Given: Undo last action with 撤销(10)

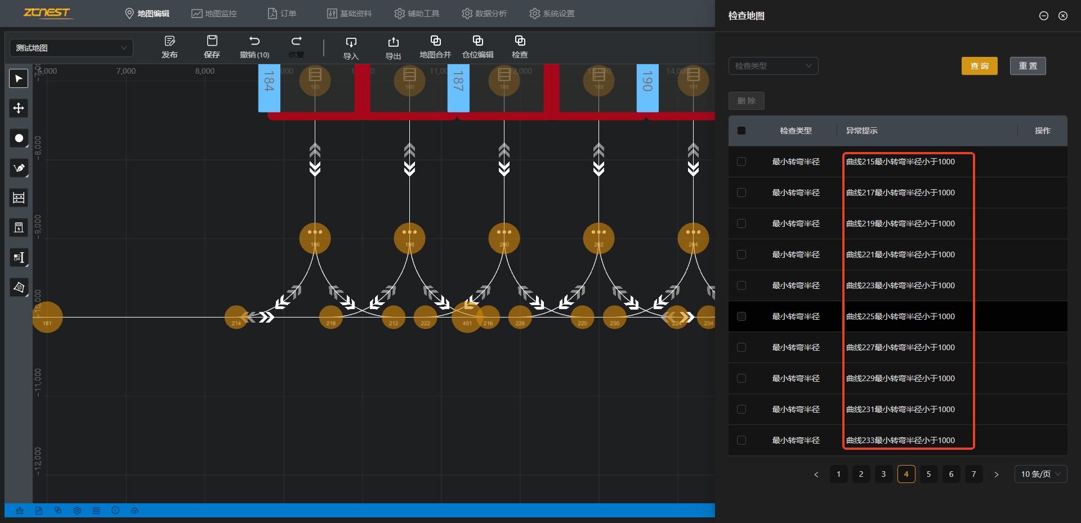Looking at the screenshot, I should 254,47.
